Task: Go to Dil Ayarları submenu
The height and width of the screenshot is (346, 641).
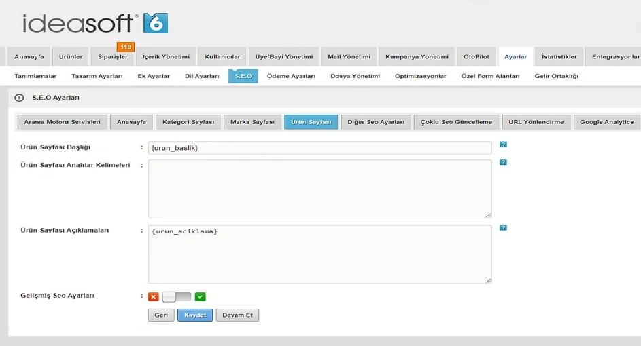Action: [x=202, y=76]
